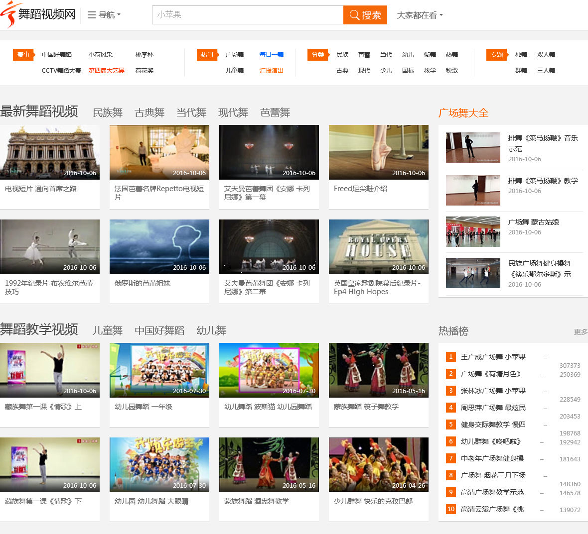
Task: Select the 赛事 orange category tag
Action: (x=23, y=55)
